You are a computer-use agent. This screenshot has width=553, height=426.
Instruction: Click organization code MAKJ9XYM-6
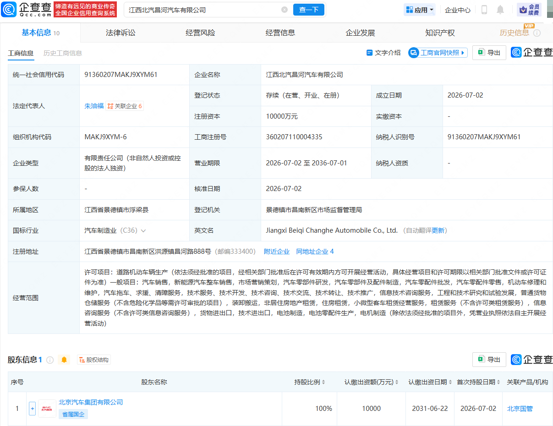(106, 137)
